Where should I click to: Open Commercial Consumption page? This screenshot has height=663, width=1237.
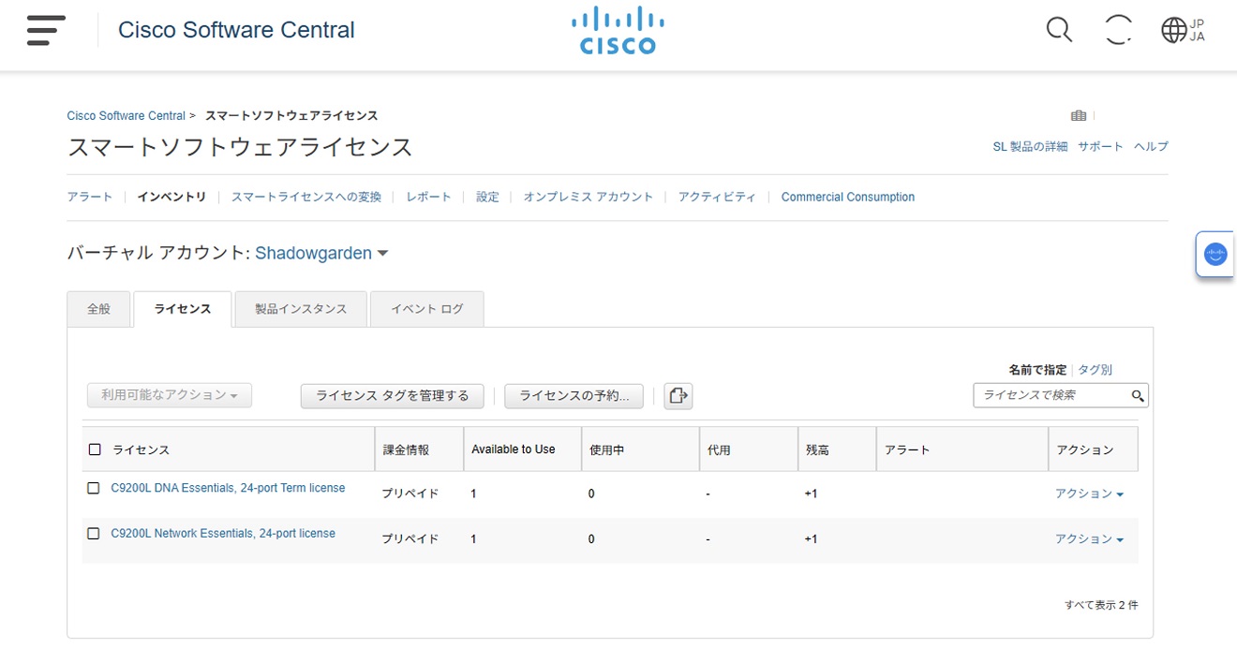848,197
